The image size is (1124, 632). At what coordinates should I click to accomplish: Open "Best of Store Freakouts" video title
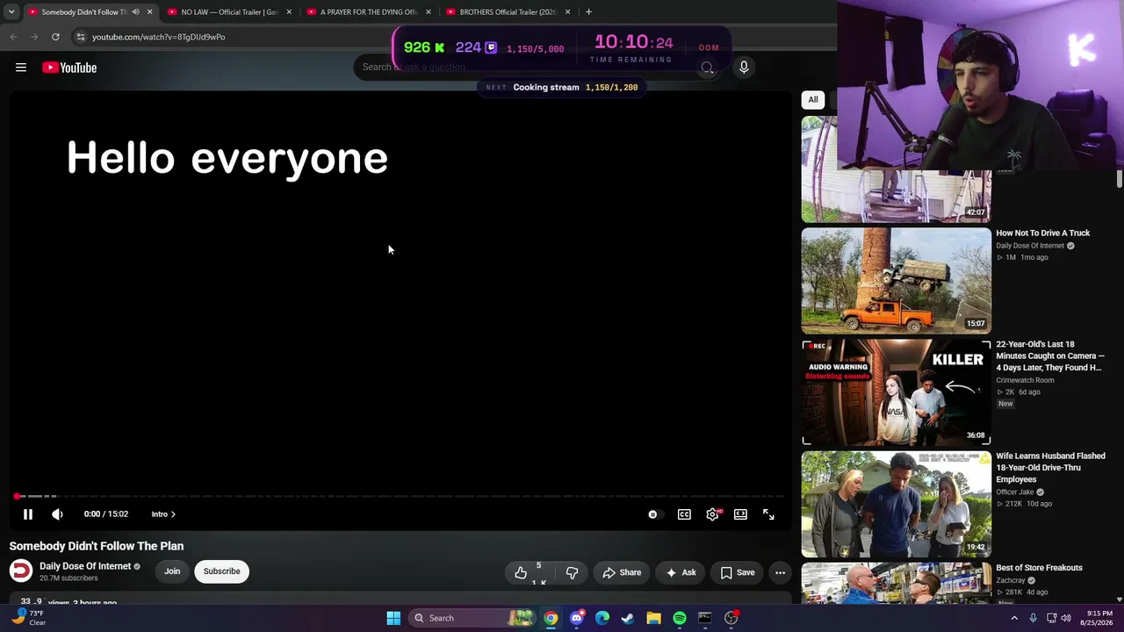click(x=1039, y=568)
